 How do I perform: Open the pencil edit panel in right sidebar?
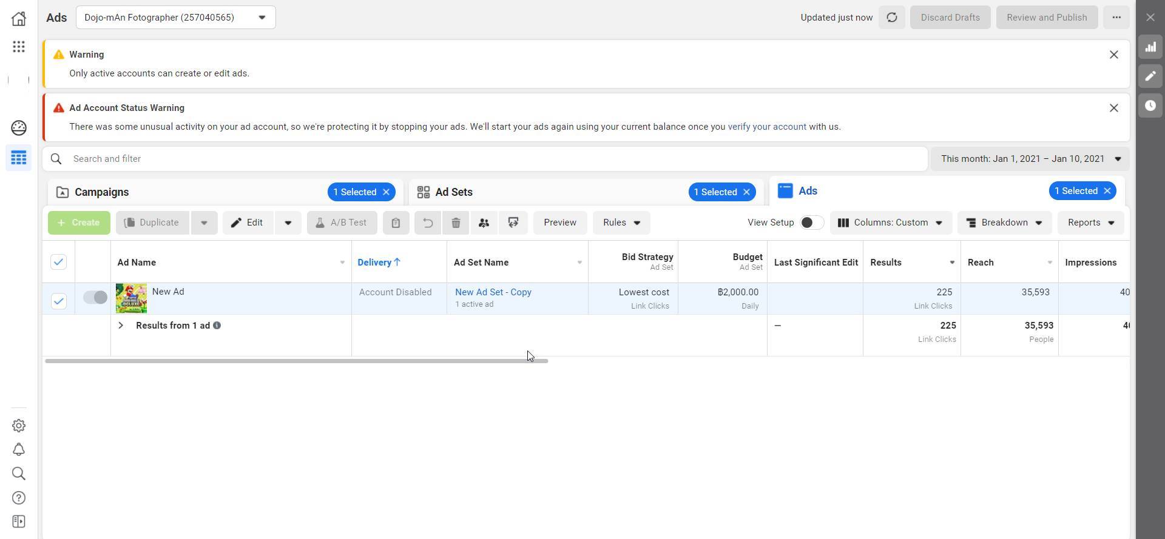click(x=1150, y=76)
